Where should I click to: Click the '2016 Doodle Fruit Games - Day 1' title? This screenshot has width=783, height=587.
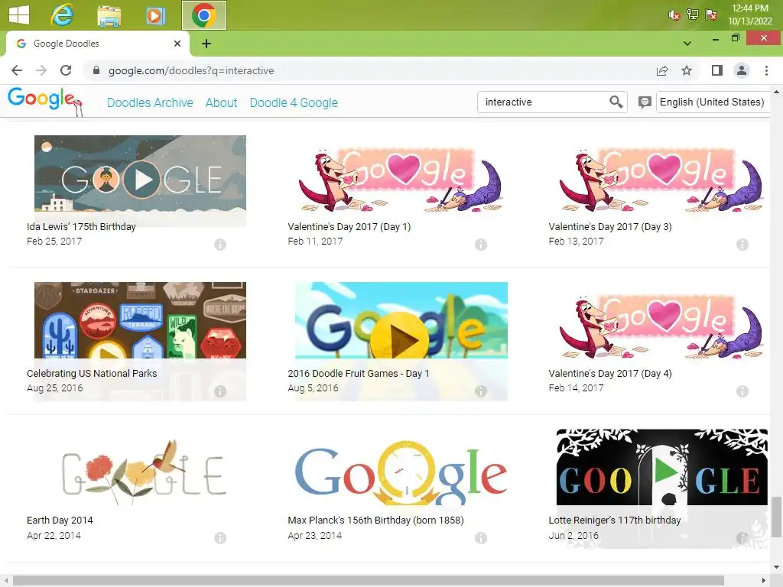pos(359,373)
